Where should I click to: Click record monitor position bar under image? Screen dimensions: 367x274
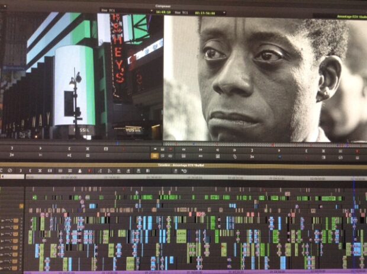coord(265,144)
